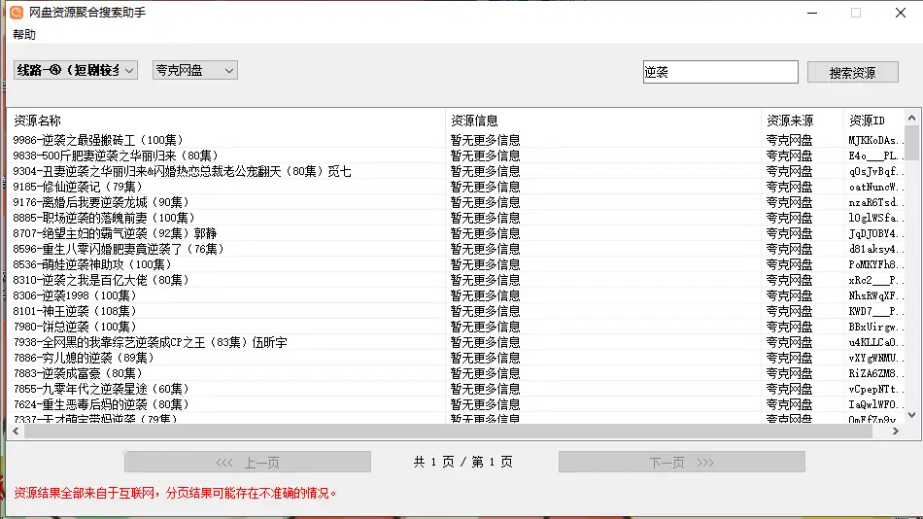Click the 资源信息 column header
Image resolution: width=923 pixels, height=519 pixels.
coord(474,121)
